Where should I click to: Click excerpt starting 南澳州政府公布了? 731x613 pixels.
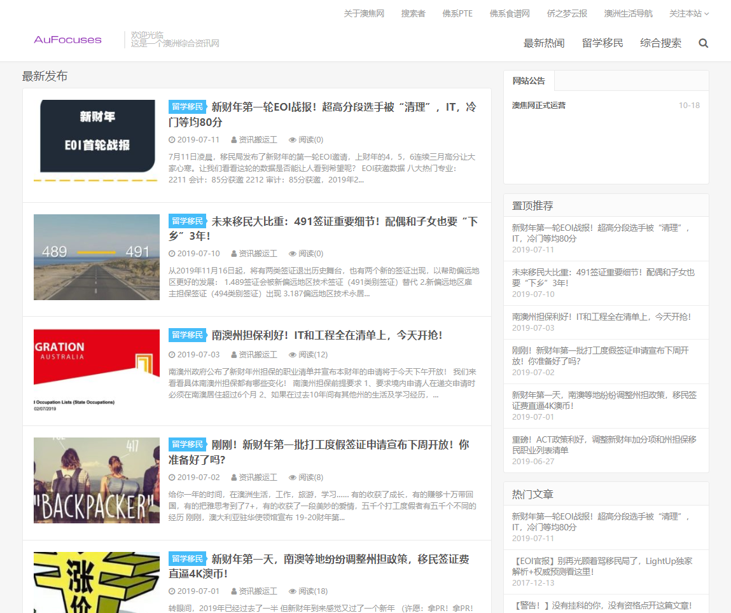[x=322, y=383]
